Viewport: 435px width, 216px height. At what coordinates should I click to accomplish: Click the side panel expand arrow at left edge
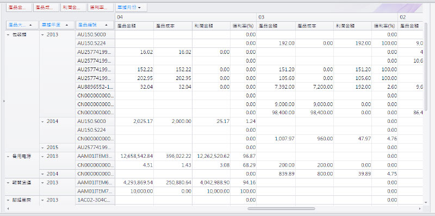pyautogui.click(x=4, y=101)
